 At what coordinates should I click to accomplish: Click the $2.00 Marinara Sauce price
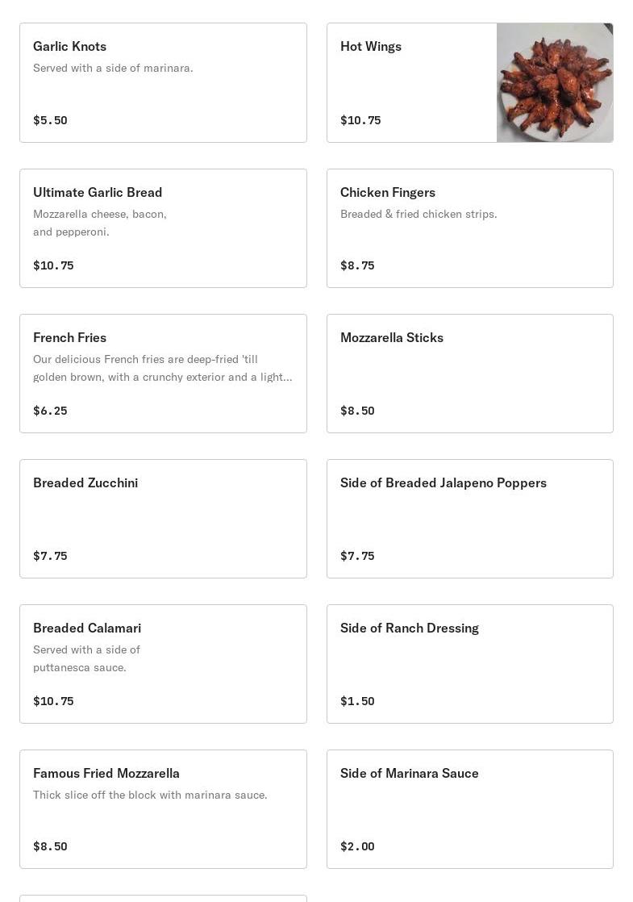[357, 846]
